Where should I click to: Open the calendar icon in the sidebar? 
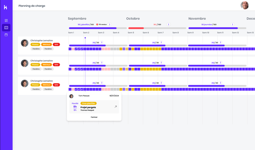tap(6, 35)
